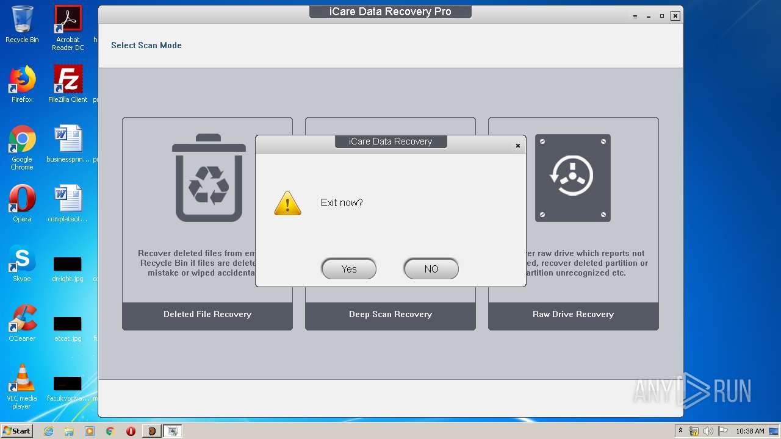The width and height of the screenshot is (781, 439).
Task: Close the iCare Data Recovery Pro window
Action: pos(675,16)
